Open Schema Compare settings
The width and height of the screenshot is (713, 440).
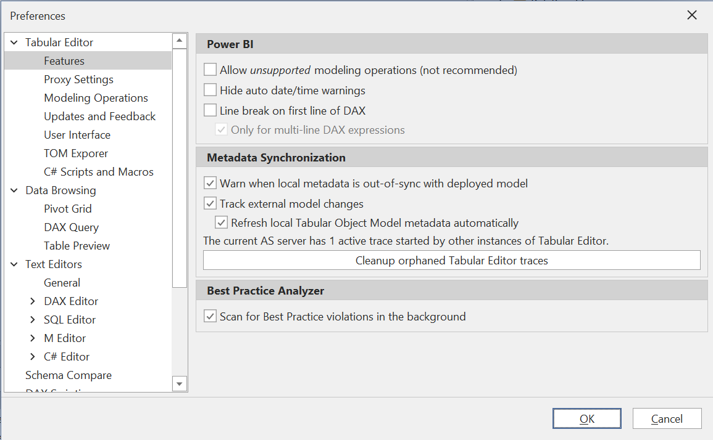69,375
